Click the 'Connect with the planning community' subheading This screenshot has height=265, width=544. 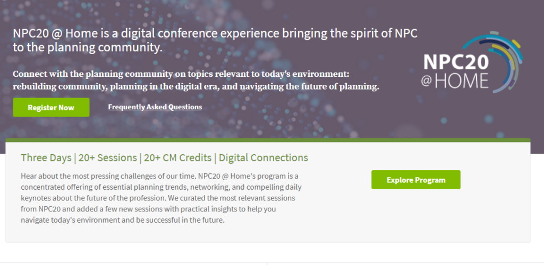[x=181, y=74]
